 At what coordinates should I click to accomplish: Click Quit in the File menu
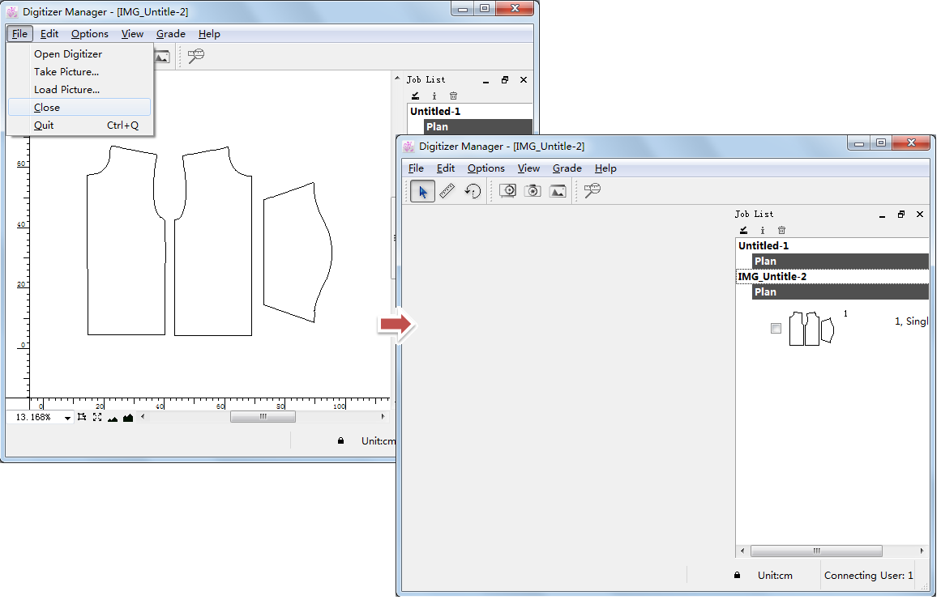pyautogui.click(x=44, y=125)
